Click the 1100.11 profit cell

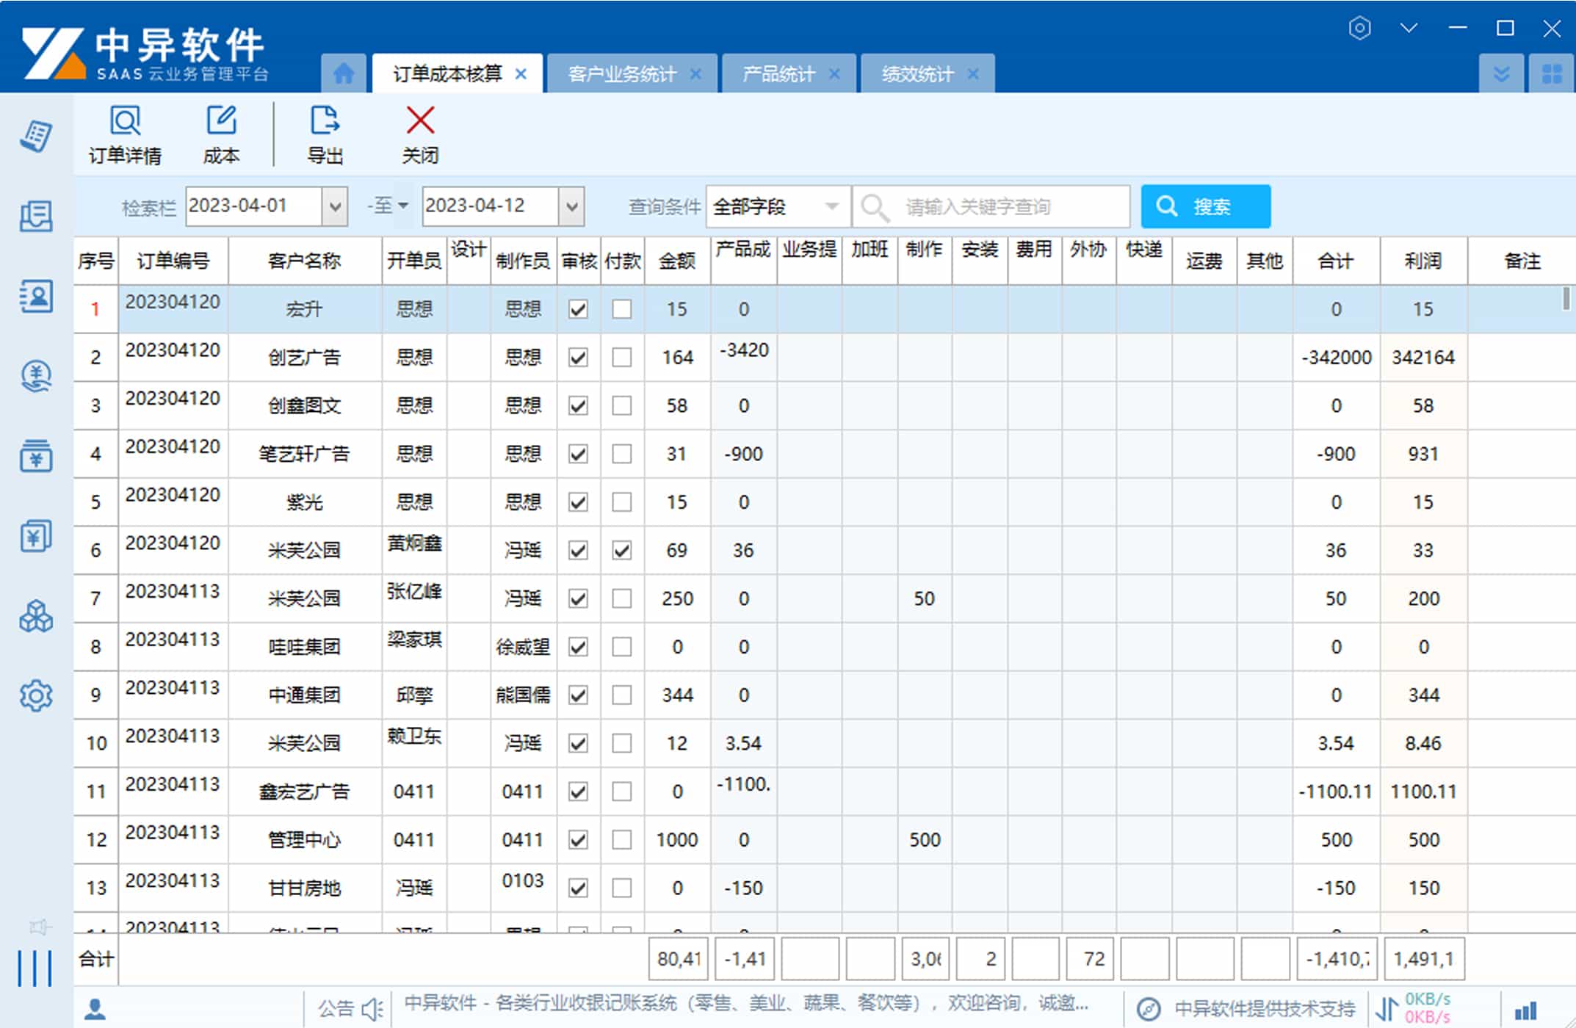(1423, 792)
